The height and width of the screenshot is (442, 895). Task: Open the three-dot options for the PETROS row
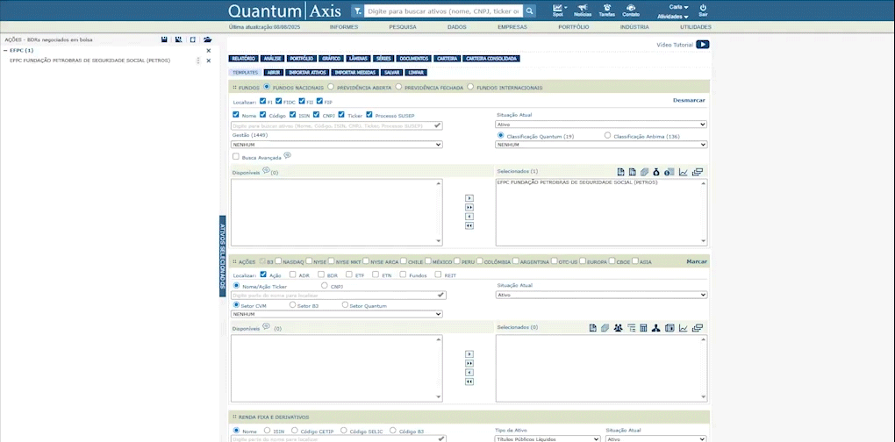coord(198,61)
